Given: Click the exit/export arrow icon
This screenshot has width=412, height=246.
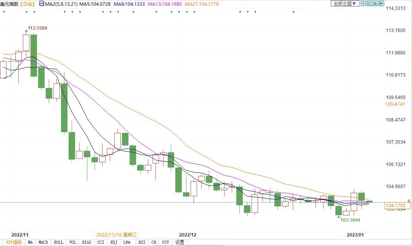Looking at the screenshot, I should pos(382,3).
